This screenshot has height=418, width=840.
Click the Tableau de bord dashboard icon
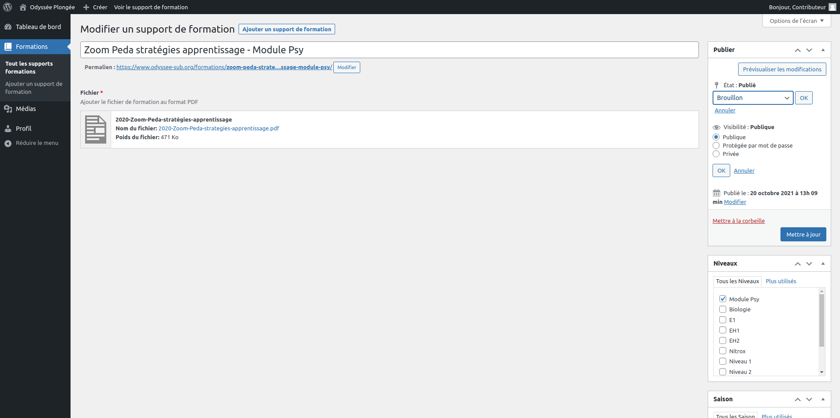click(x=8, y=27)
